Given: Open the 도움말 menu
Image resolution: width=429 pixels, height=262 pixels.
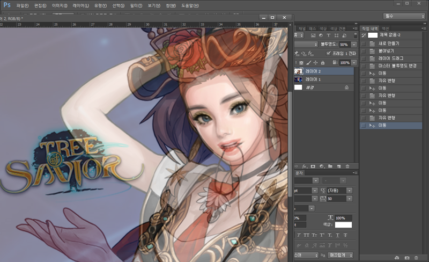Looking at the screenshot, I should click(x=190, y=5).
